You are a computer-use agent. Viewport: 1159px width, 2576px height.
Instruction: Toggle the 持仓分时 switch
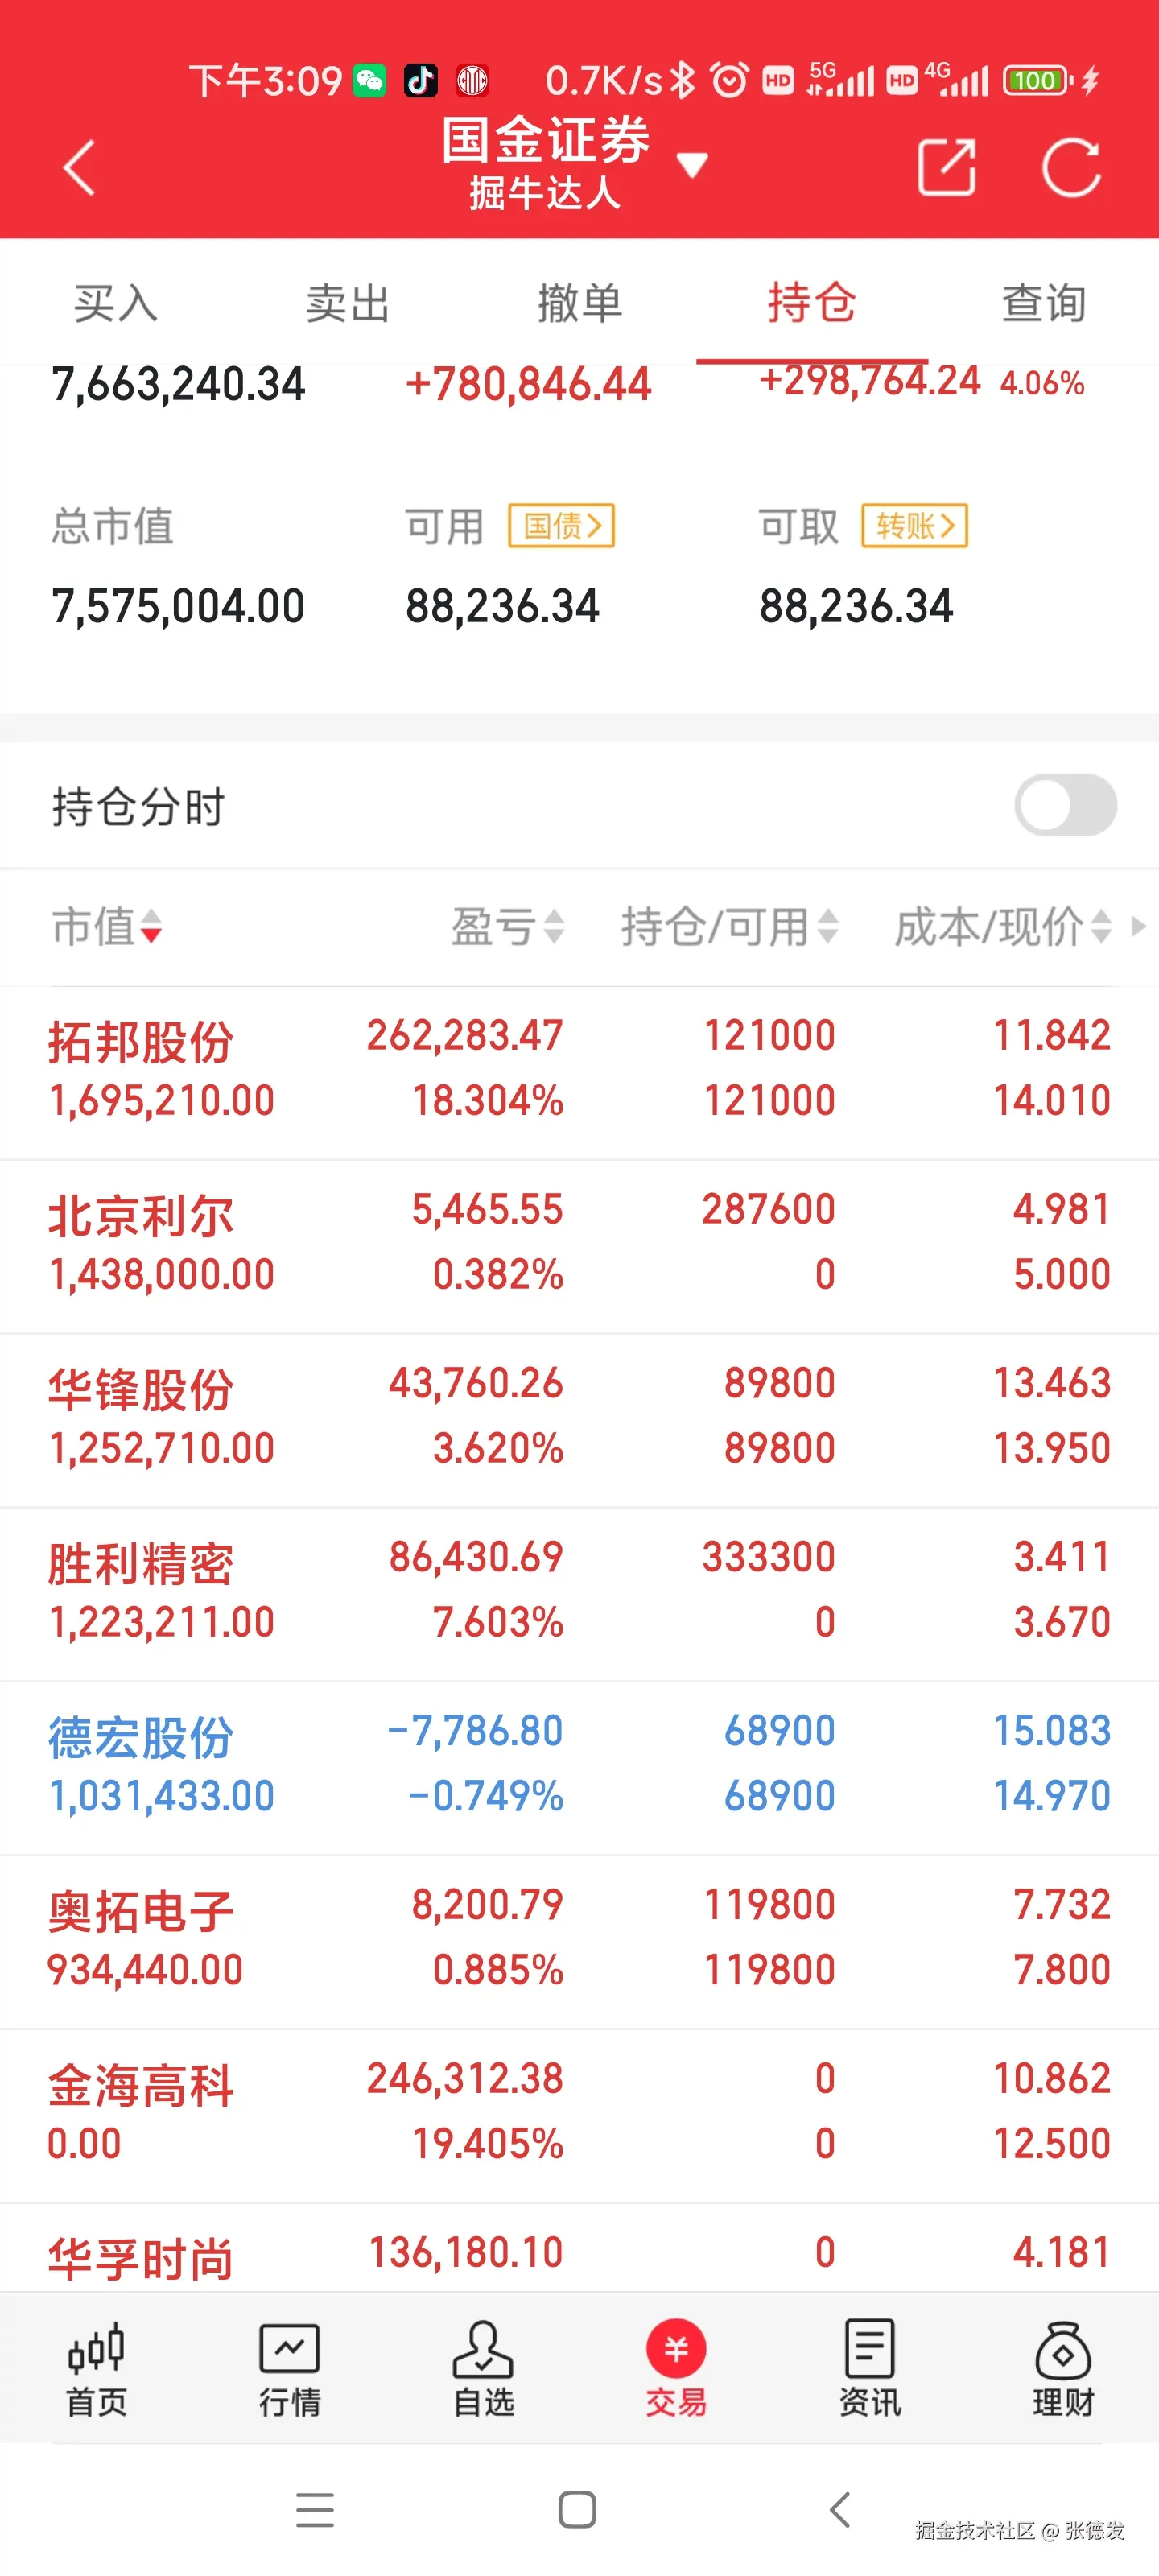coord(1065,805)
